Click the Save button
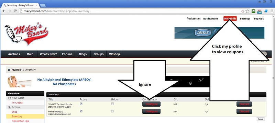This screenshot has height=123, width=275. 261,119
